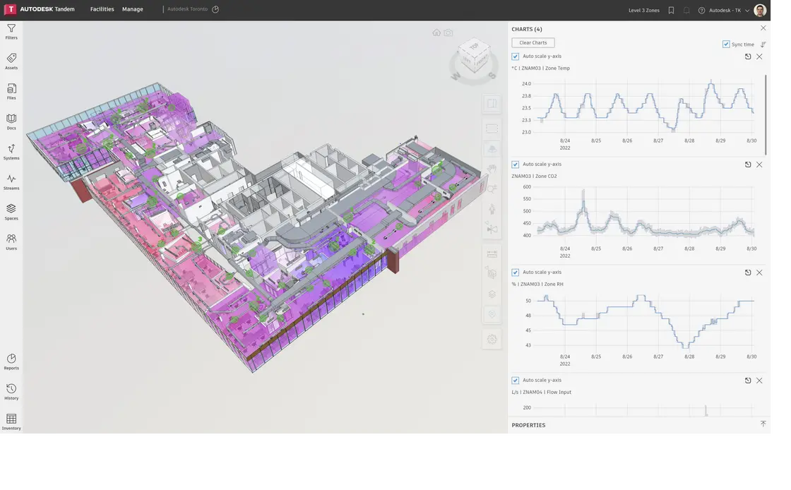This screenshot has width=791, height=490.
Task: Open the Spaces panel
Action: coord(11,211)
